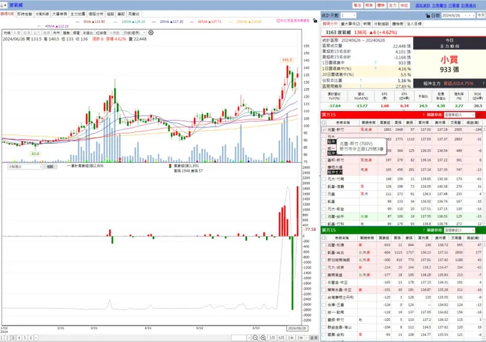
Task: Open the 到價通知 link
Action: tap(468, 5)
